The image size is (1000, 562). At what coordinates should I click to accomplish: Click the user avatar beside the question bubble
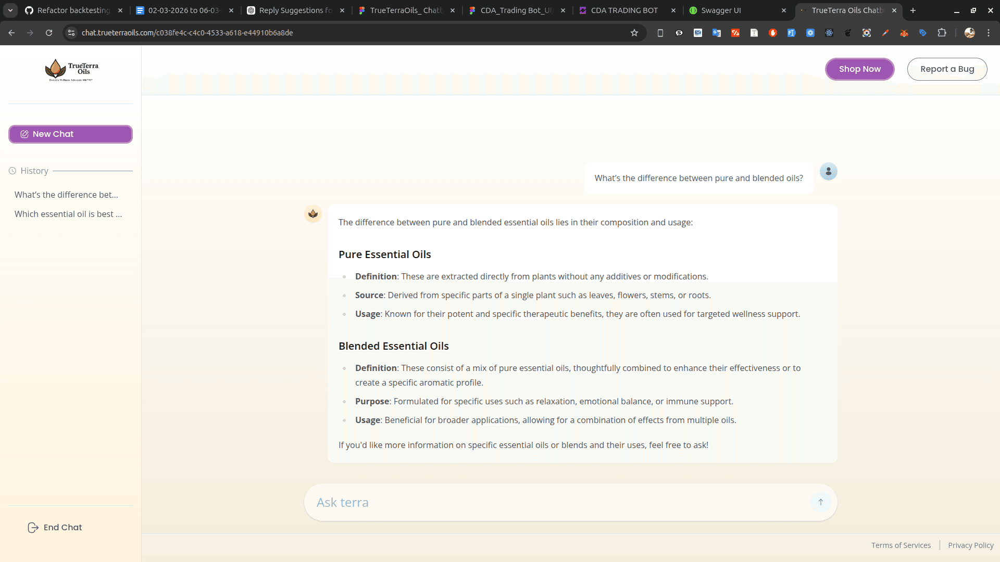pyautogui.click(x=828, y=171)
